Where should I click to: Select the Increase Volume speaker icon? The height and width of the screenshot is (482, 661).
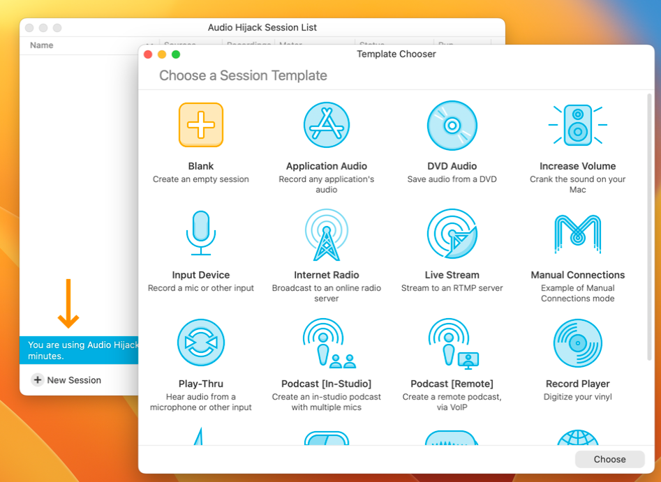pos(577,125)
